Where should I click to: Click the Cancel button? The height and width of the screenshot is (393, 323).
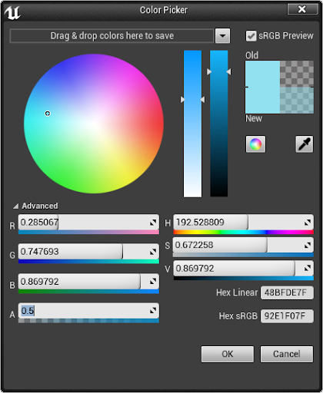pos(287,354)
